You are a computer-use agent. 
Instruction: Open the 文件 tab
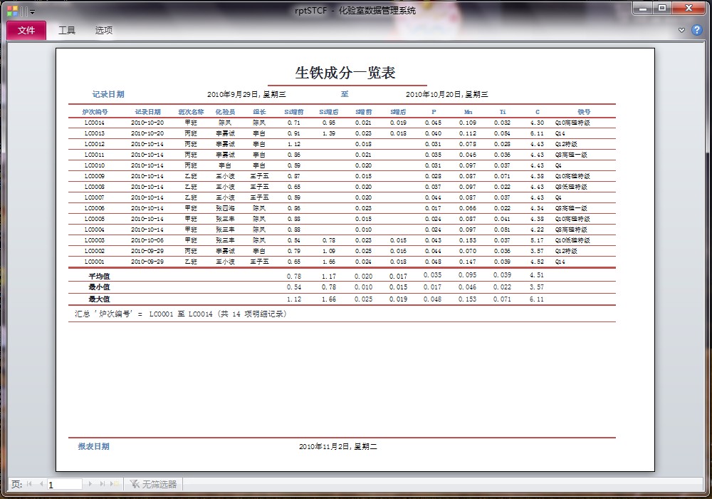click(26, 31)
